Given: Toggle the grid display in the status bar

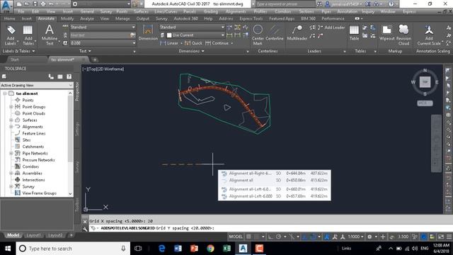Looking at the screenshot, I should (248, 237).
